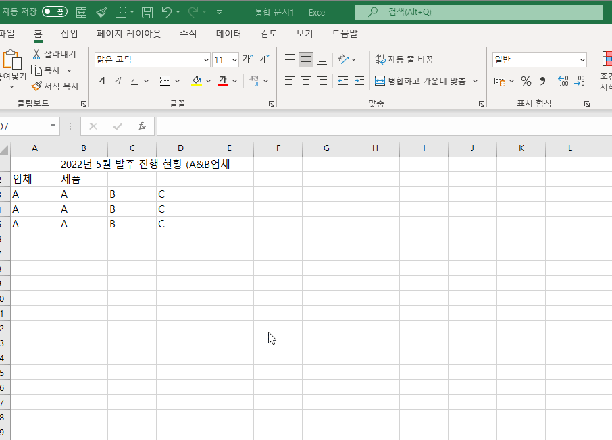Click the increase font size icon

248,59
